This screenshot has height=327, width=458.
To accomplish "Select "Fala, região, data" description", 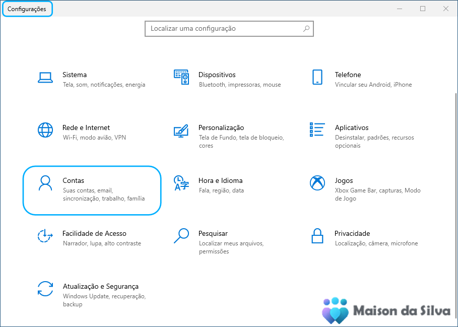I will click(x=221, y=190).
